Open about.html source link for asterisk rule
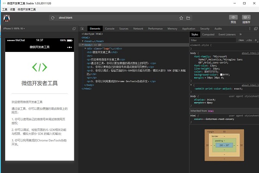Screen dimensions: 259x173 (250, 85)
